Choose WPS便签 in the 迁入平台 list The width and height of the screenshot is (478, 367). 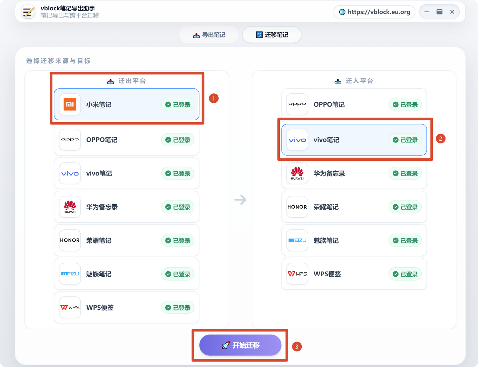tap(354, 274)
